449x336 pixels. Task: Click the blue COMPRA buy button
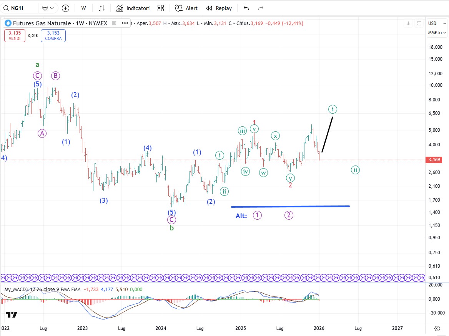point(53,35)
